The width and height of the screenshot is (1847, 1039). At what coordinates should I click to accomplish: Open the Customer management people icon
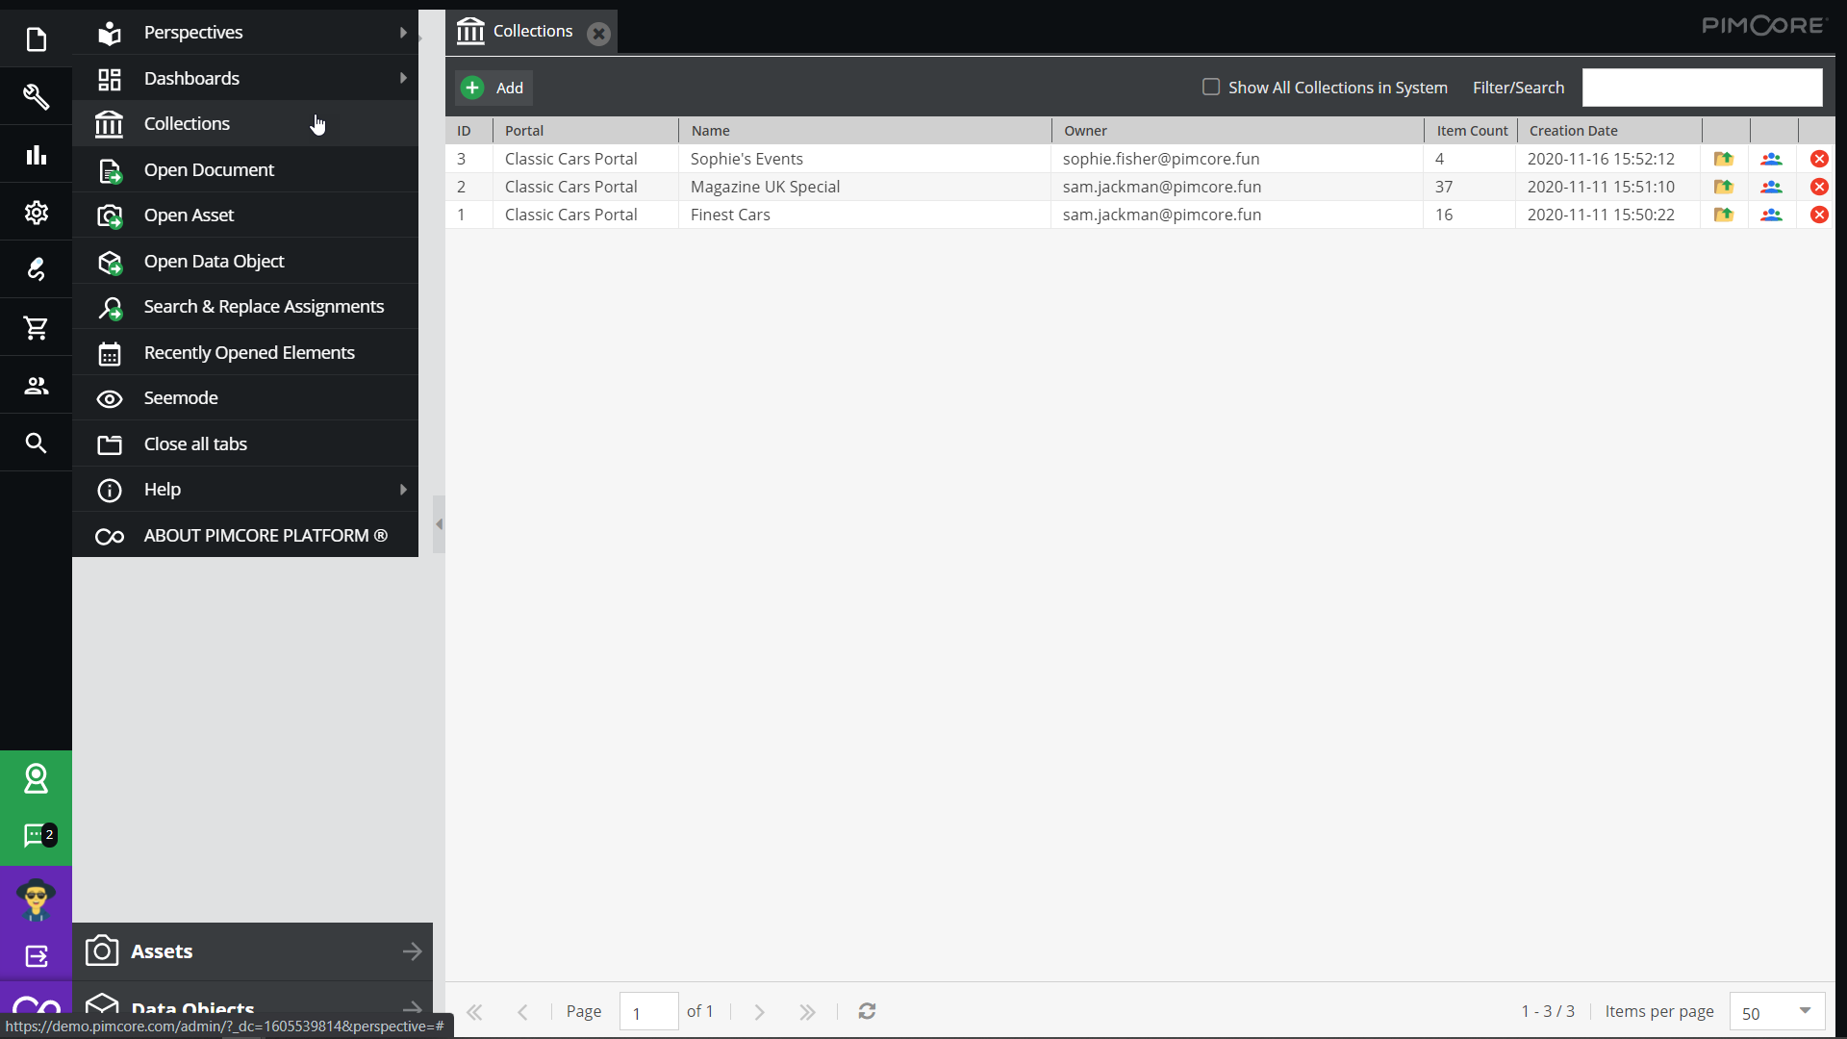36,386
